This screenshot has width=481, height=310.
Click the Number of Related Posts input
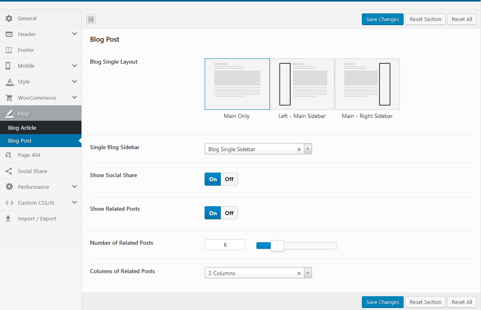[225, 245]
